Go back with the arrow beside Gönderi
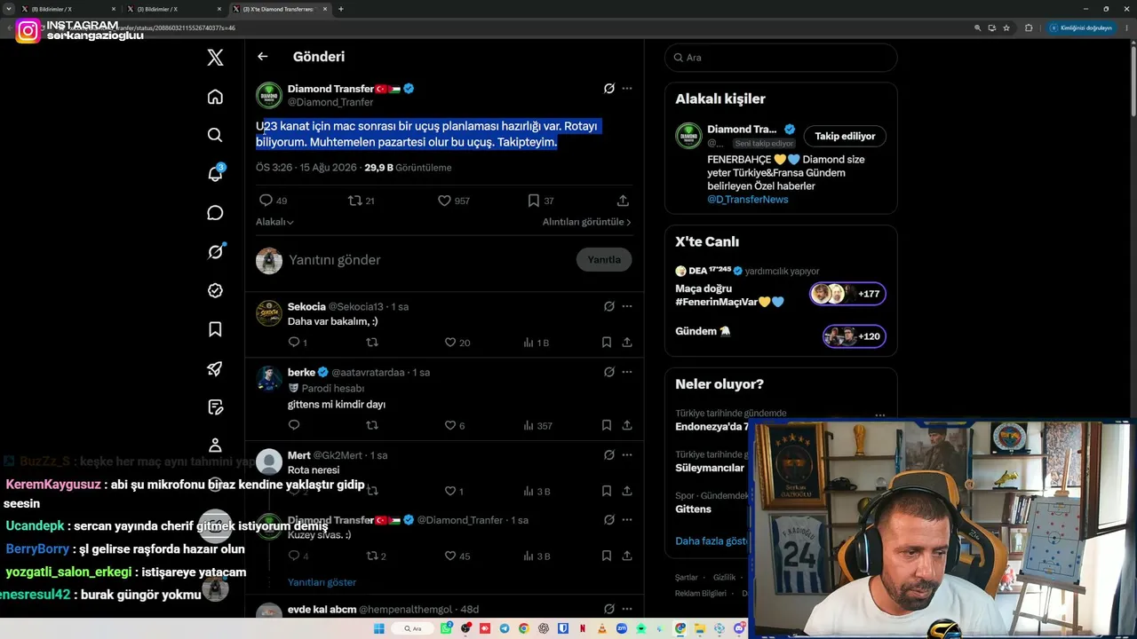 [262, 57]
